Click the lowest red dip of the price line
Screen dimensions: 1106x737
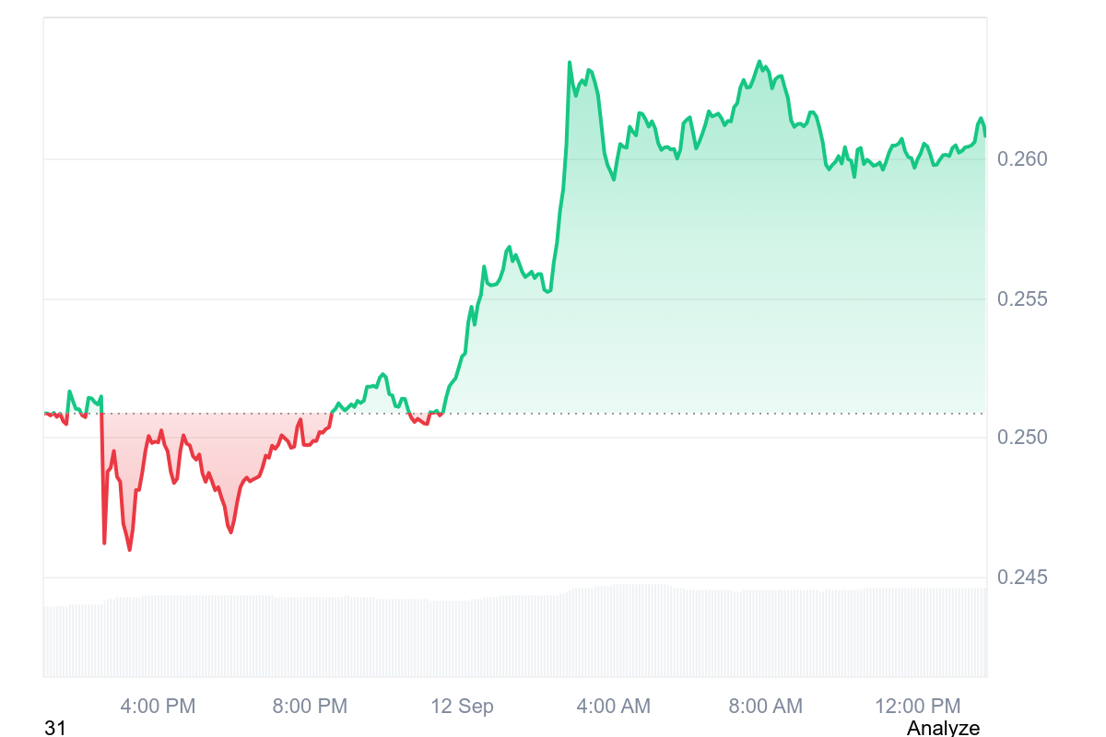(x=129, y=550)
